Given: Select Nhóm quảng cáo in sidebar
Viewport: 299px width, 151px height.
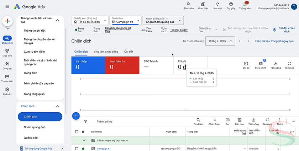Looking at the screenshot, I should 35,127.
